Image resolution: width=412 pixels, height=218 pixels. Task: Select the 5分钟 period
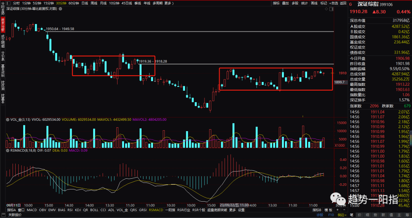click(x=37, y=3)
